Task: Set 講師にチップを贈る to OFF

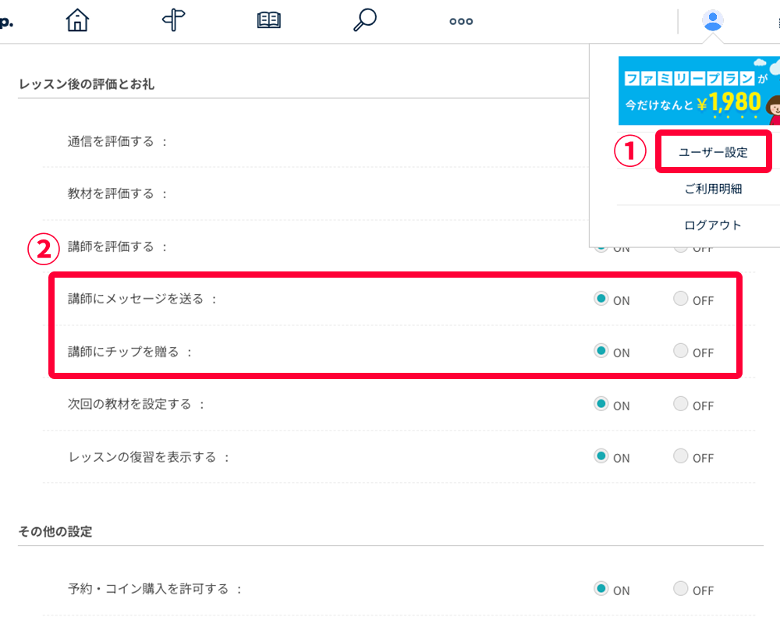Action: coord(681,351)
